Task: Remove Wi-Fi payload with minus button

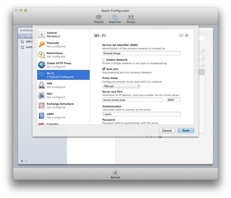Action: 181,35
